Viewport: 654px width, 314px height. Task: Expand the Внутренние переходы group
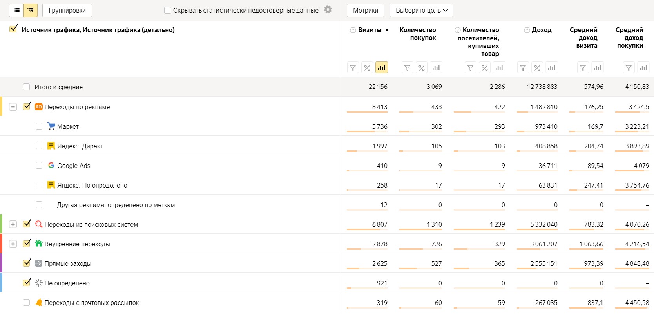(x=13, y=244)
